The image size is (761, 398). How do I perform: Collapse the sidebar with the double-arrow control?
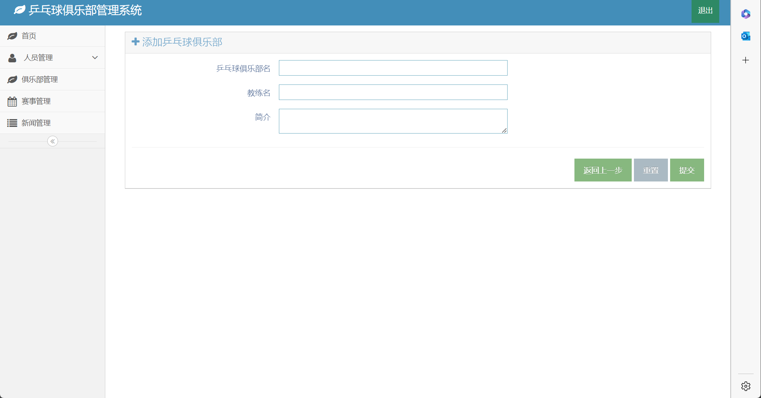52,141
